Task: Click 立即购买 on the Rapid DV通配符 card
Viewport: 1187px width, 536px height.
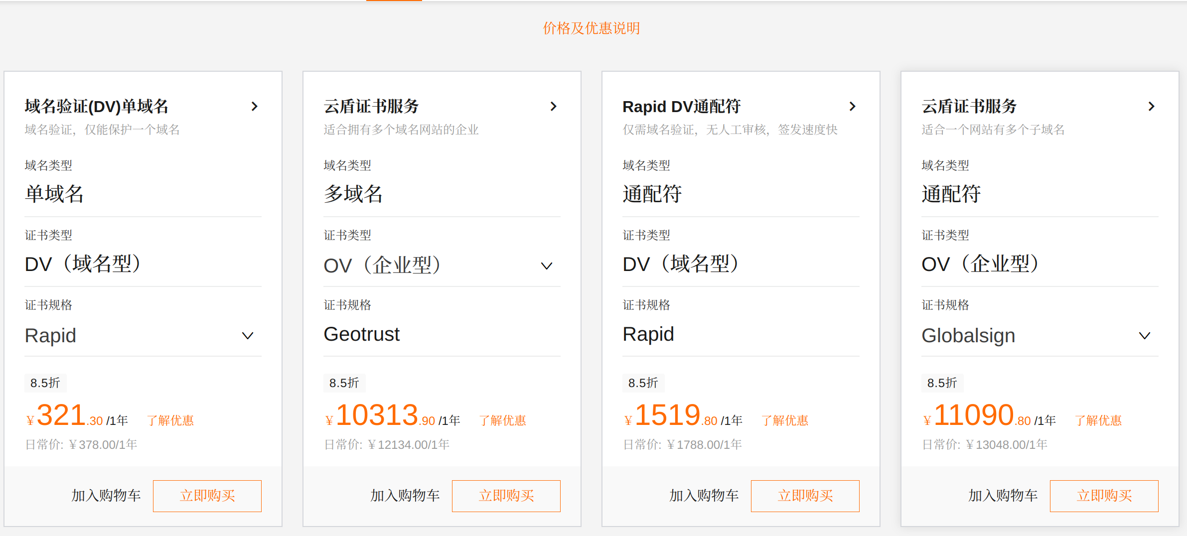Action: coord(805,496)
